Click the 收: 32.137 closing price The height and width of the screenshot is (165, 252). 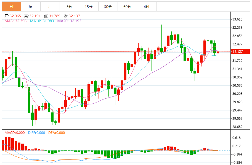[x=72, y=16]
